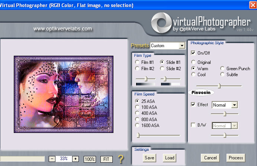Enable the B/W checkbox
Screen dimensions: 257x166
(193, 125)
